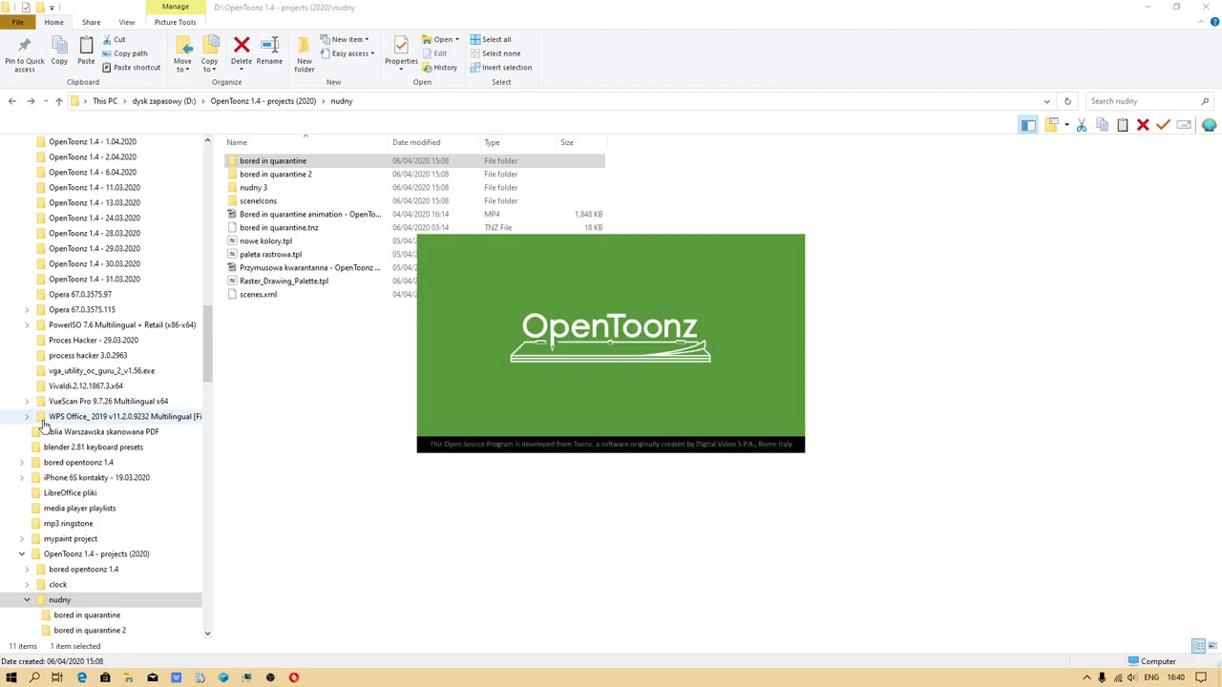Open the New item dropdown
The width and height of the screenshot is (1222, 687).
tap(346, 40)
